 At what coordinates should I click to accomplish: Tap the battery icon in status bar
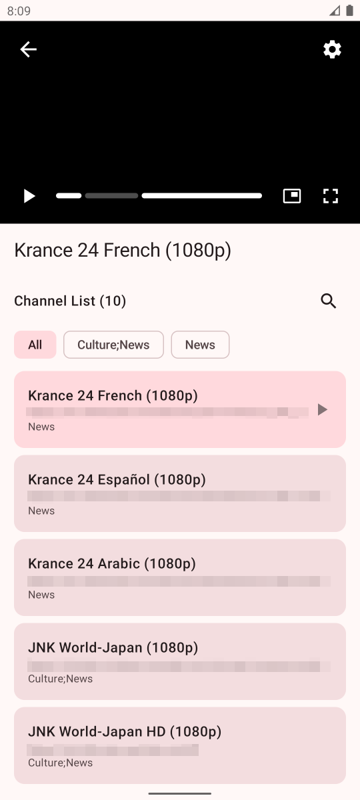pos(349,11)
